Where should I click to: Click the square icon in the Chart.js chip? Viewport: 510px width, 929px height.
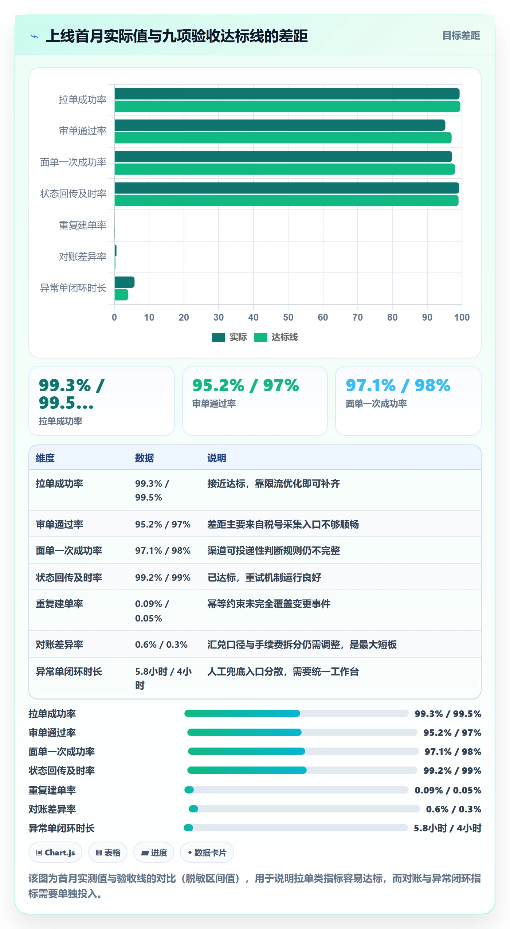[39, 852]
